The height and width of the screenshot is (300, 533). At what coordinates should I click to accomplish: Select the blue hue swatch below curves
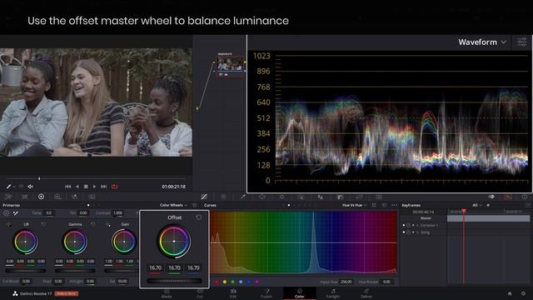click(249, 282)
